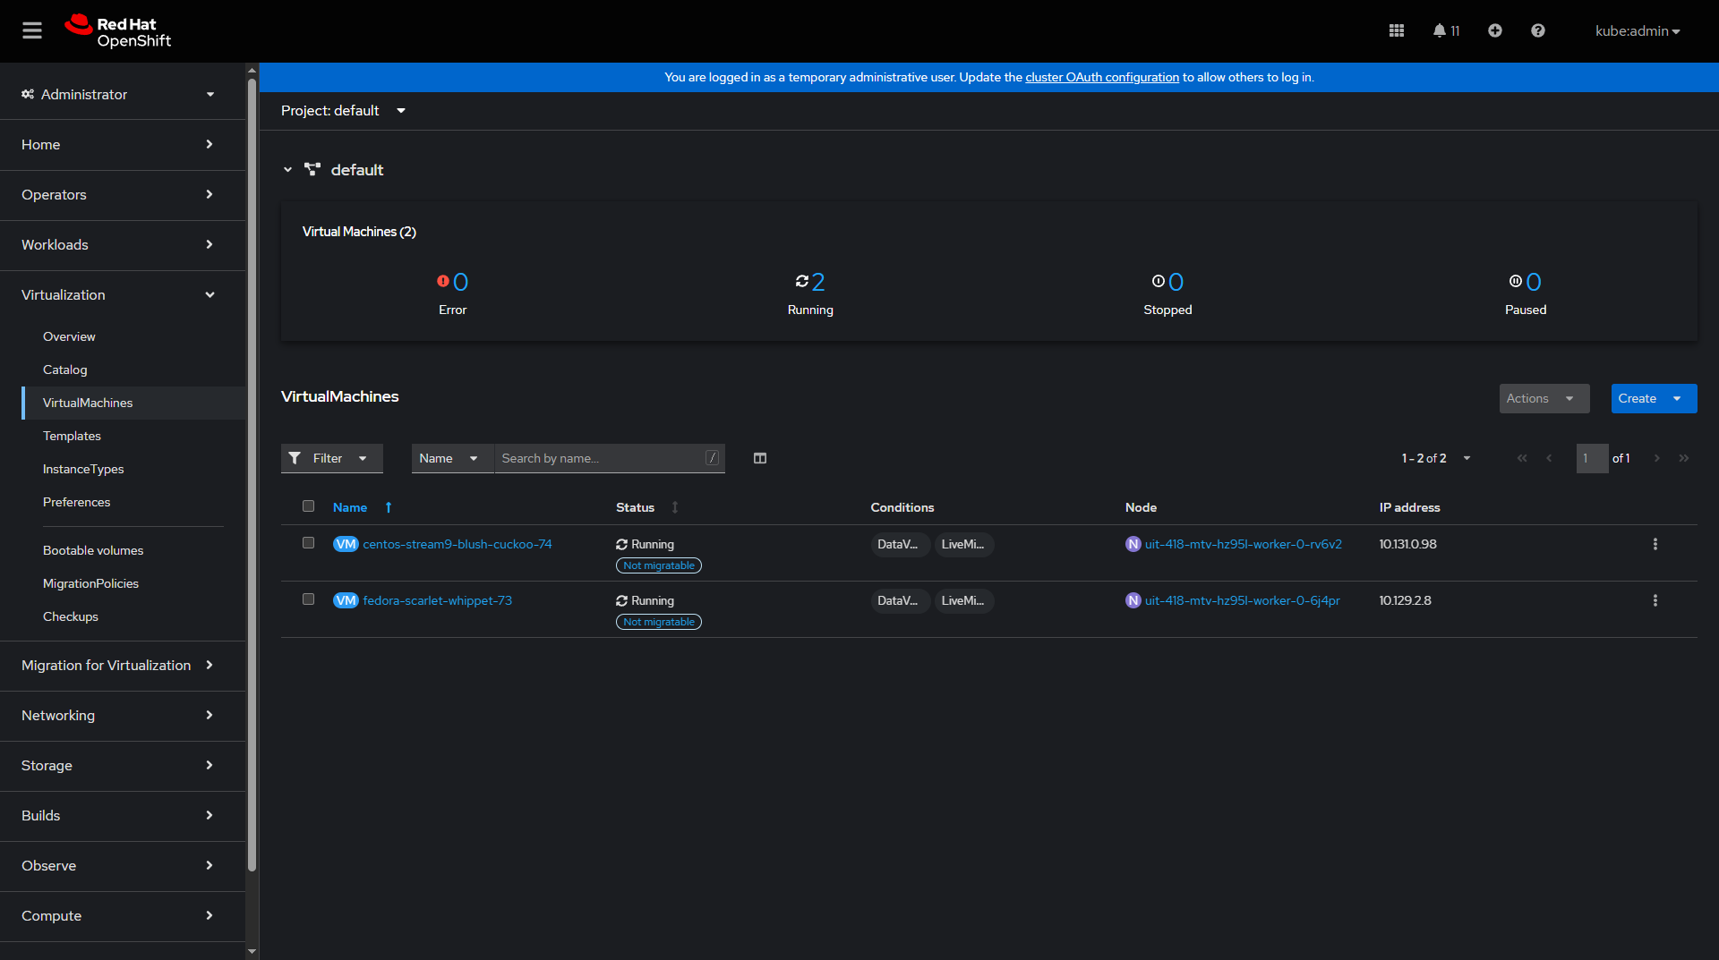Toggle Name column sort arrow
1719x960 pixels.
(389, 507)
